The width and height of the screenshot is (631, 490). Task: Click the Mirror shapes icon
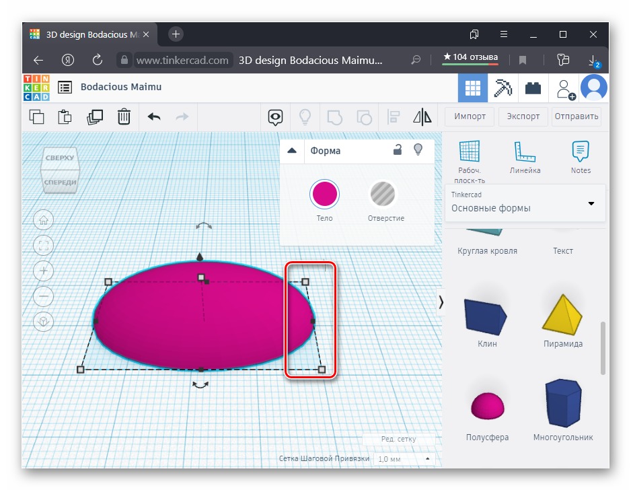click(422, 116)
